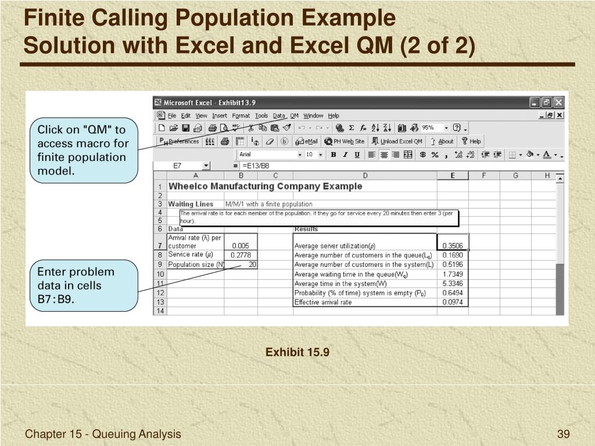Toggle Italic formatting

point(345,154)
